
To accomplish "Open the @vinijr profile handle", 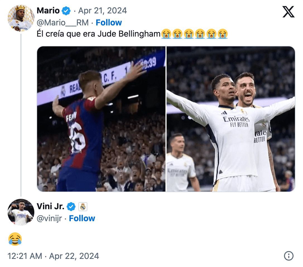I will pyautogui.click(x=50, y=218).
